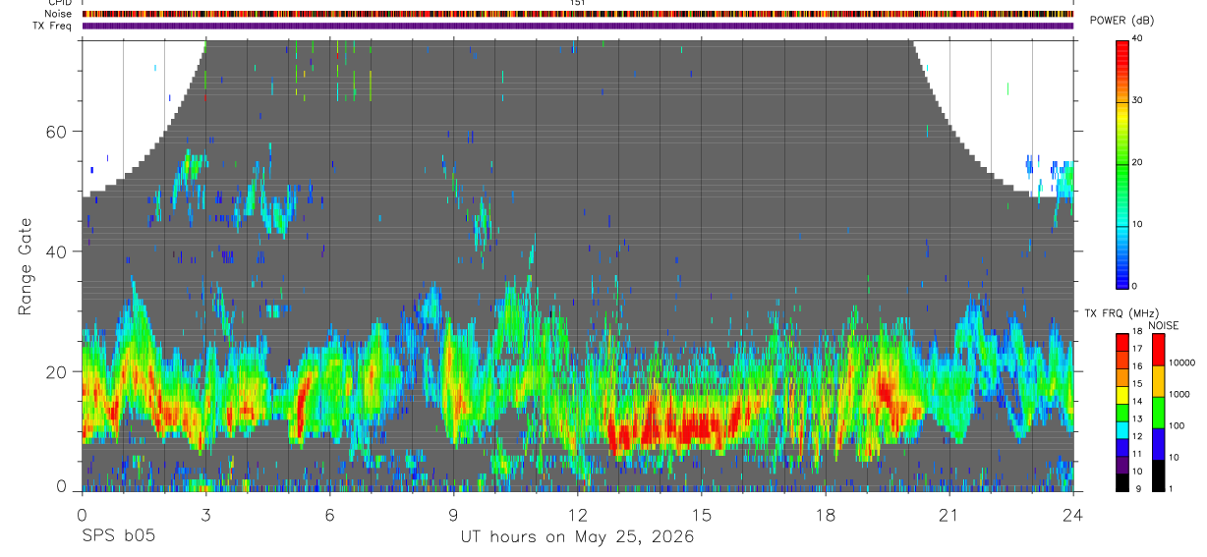This screenshot has width=1207, height=557.
Task: Click the purple TX frequency strip above the plot
Action: coord(578,26)
